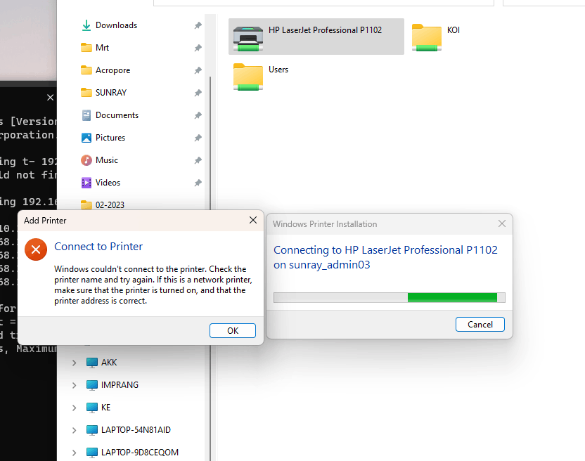Viewport: 585px width, 461px height.
Task: Select the SUNRAY label in sidebar
Action: click(x=111, y=93)
